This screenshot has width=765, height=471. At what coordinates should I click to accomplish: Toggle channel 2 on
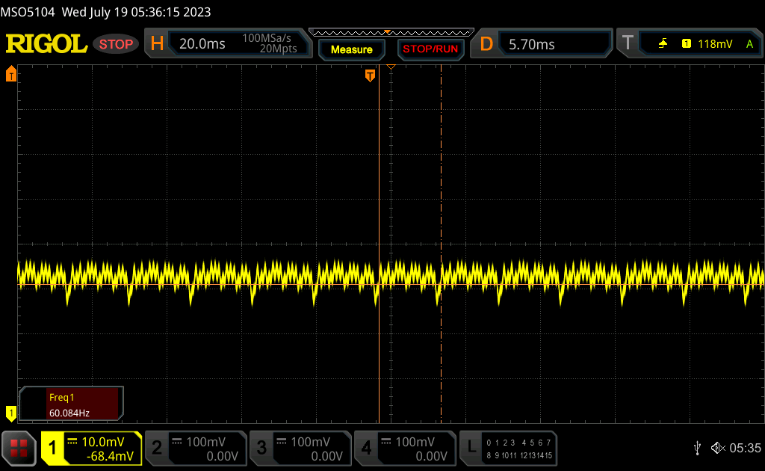194,448
